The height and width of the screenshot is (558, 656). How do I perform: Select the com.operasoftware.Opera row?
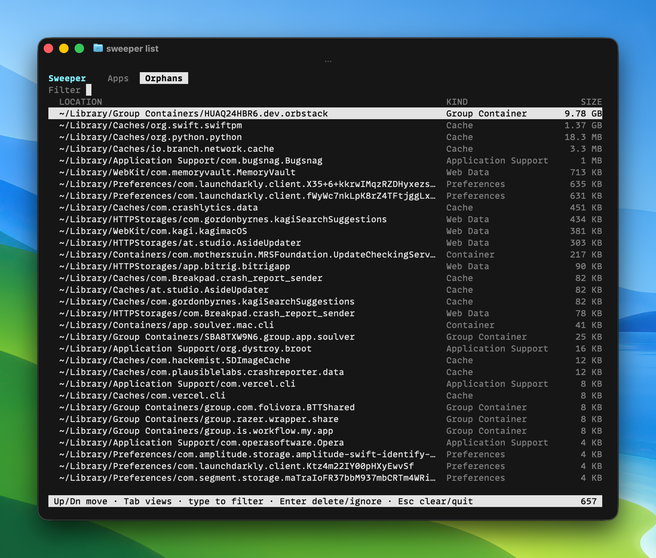[325, 443]
